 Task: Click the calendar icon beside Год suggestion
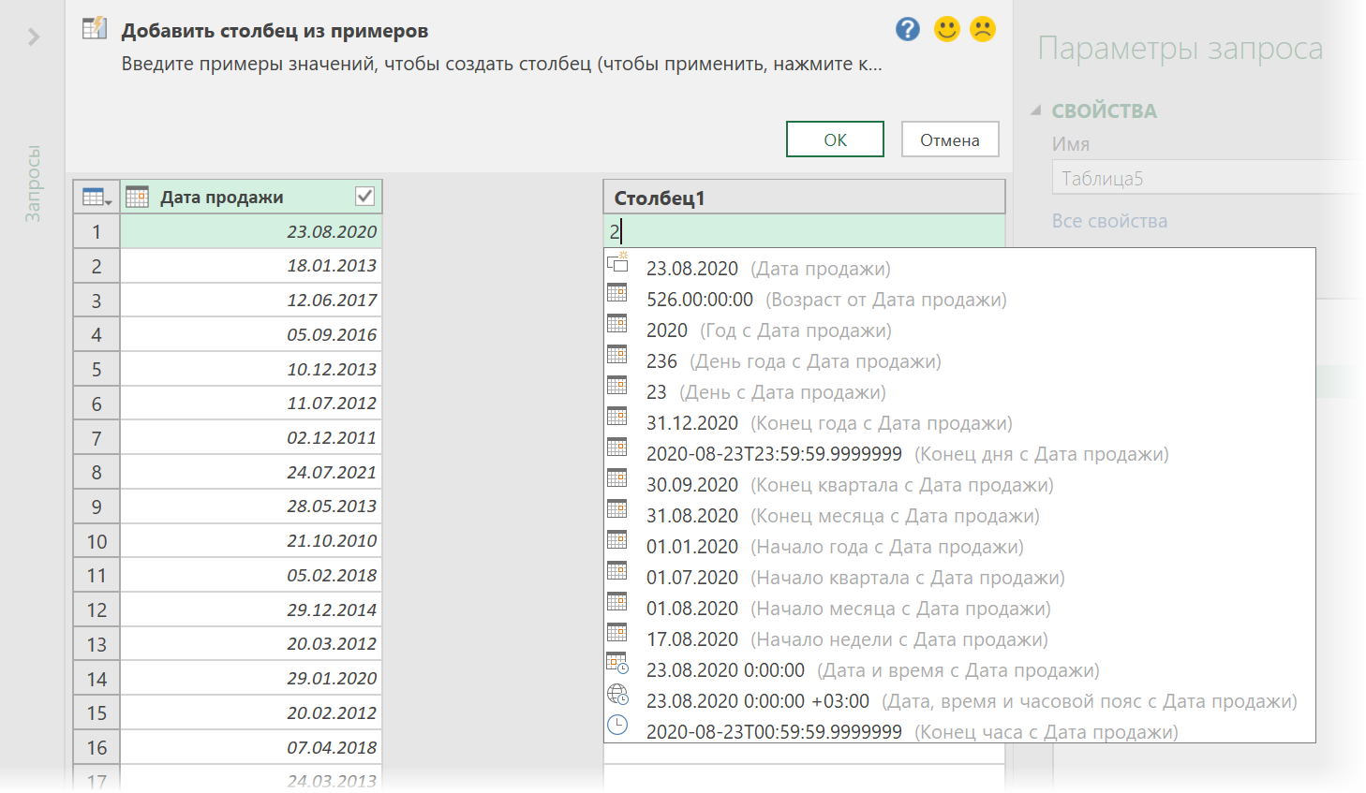click(617, 323)
